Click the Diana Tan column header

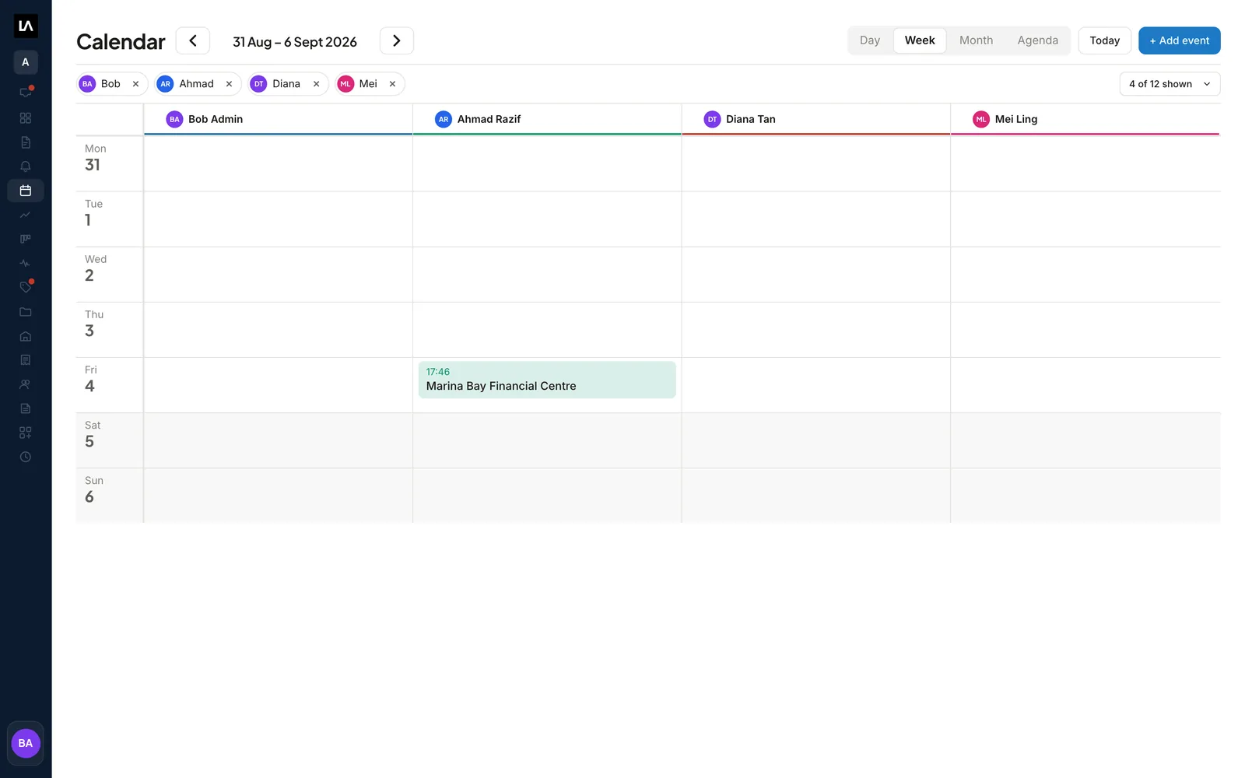(x=816, y=119)
